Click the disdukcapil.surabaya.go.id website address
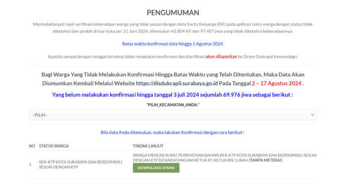The width and height of the screenshot is (344, 180). point(177,83)
